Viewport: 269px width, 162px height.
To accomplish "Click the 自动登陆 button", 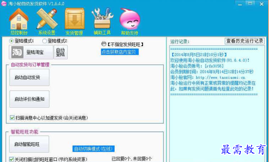I will [60, 52].
